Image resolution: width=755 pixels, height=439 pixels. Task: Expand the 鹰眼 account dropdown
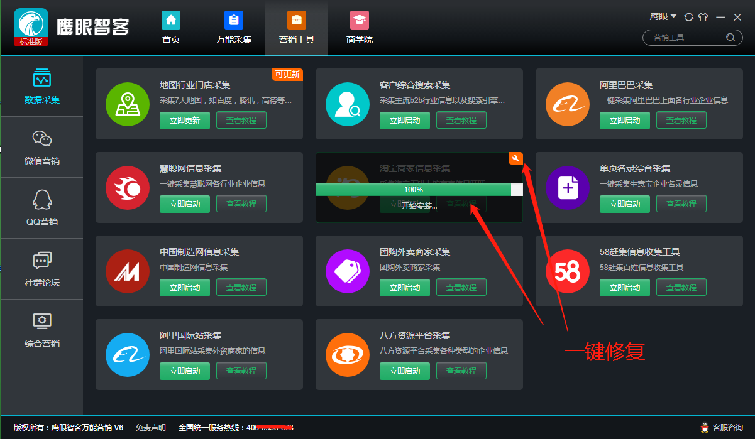[x=663, y=16]
